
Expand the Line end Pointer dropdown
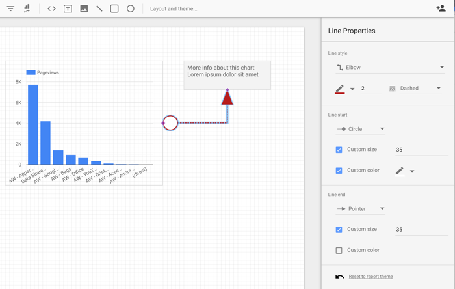click(x=361, y=209)
